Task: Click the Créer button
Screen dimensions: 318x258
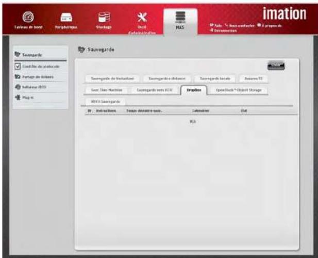Action: (276, 66)
